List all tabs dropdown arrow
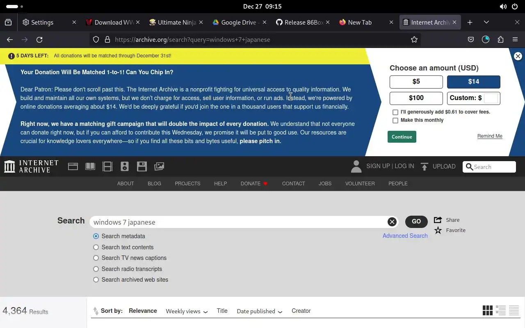The width and height of the screenshot is (525, 328). (486, 22)
